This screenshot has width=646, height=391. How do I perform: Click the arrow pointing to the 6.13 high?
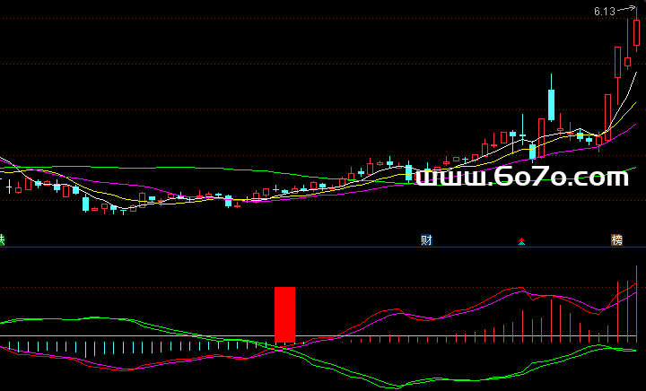coord(624,10)
